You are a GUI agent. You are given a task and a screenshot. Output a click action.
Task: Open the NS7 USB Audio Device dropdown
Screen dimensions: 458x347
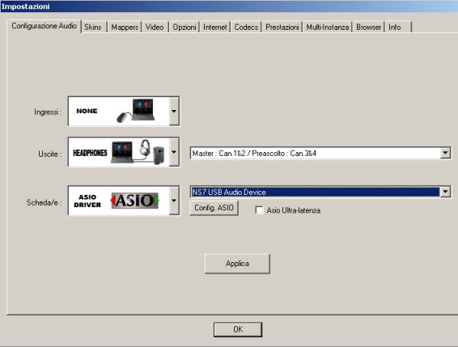320,192
